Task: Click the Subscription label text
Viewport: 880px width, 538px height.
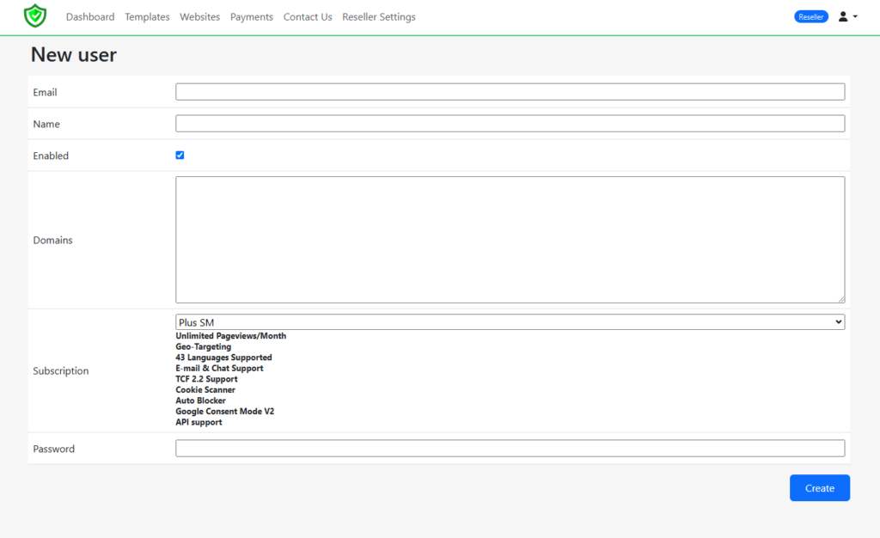Action: click(x=61, y=370)
